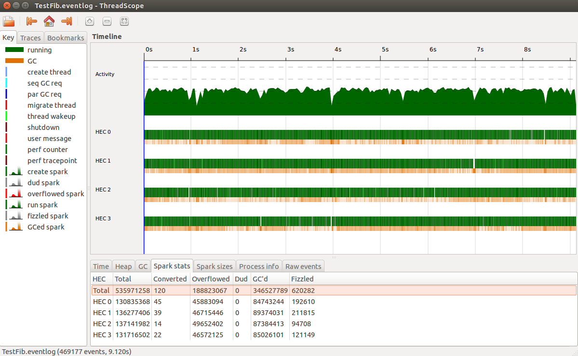Open the Bookmarks tab
This screenshot has height=356, width=578.
click(x=66, y=38)
